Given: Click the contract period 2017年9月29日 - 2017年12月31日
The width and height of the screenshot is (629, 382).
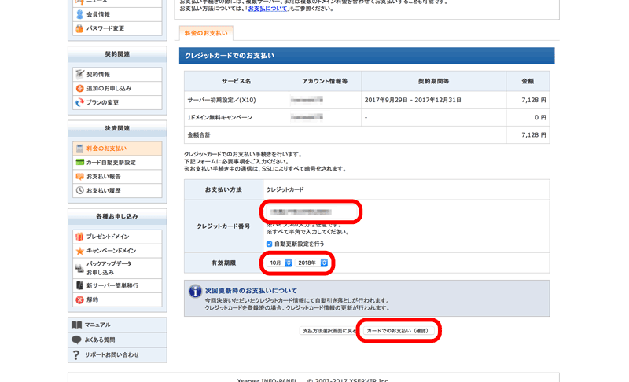Looking at the screenshot, I should [413, 100].
